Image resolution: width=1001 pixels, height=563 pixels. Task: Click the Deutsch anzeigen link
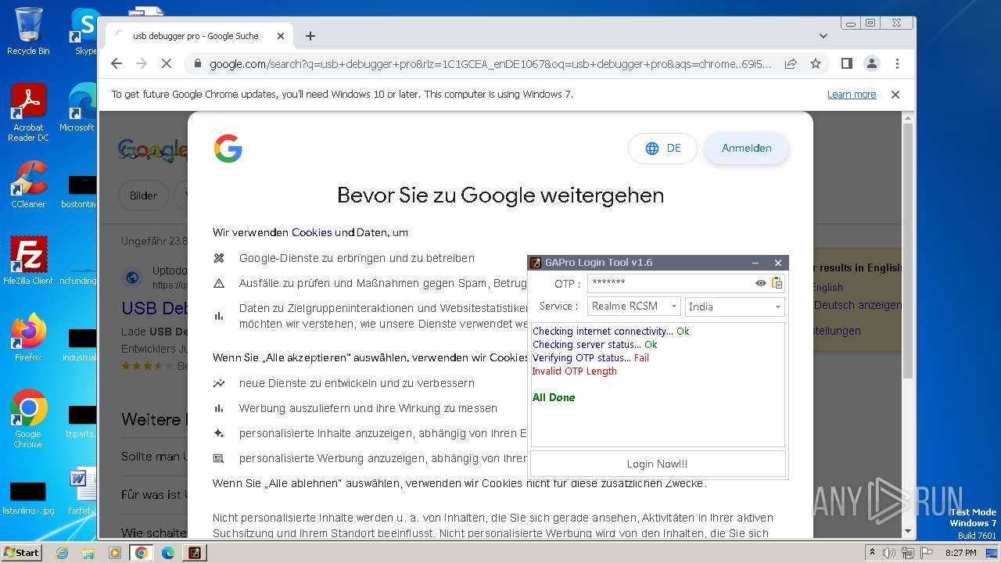[x=858, y=305]
